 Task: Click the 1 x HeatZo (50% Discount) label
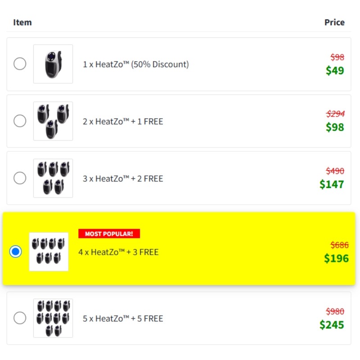coord(136,64)
